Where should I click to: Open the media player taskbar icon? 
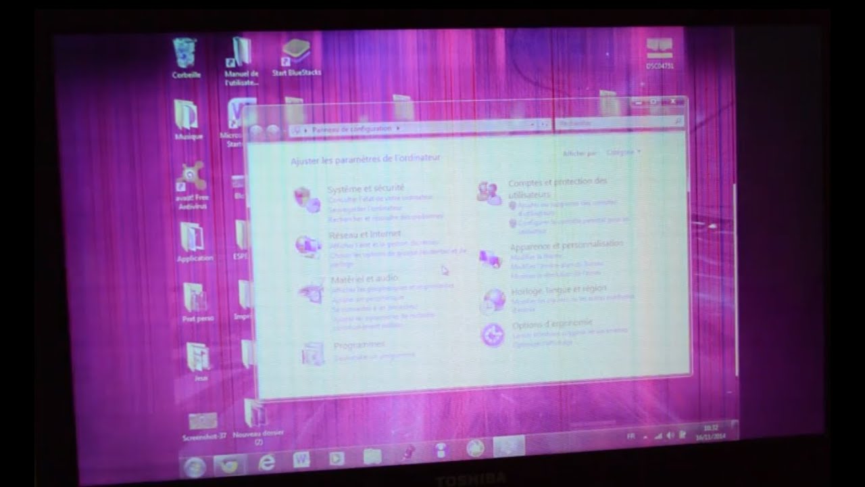coord(336,458)
